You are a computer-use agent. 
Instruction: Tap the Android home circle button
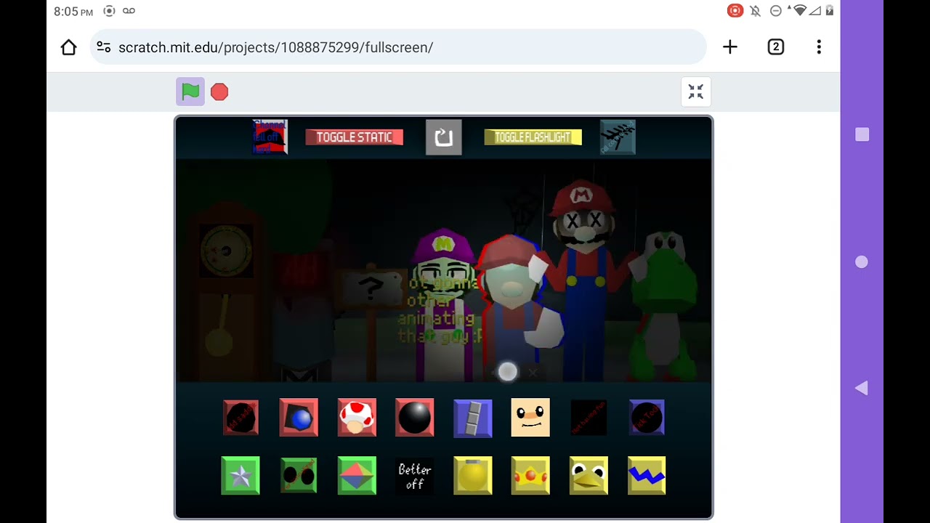click(862, 261)
